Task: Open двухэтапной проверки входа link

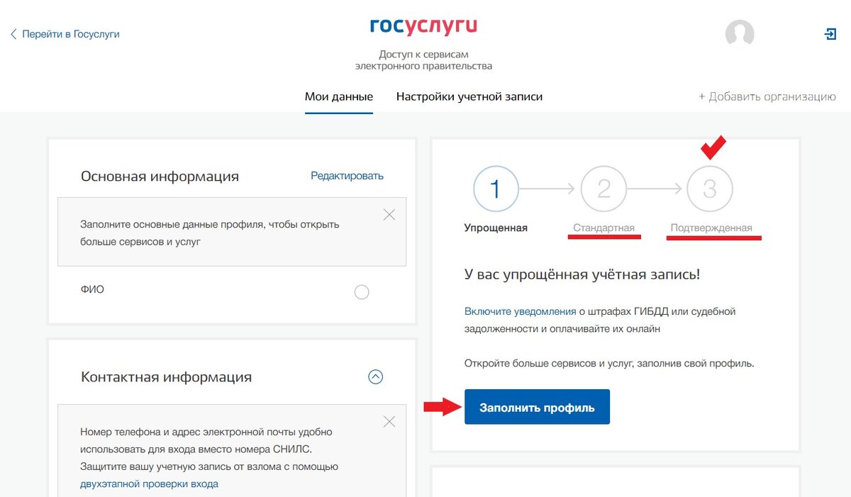Action: click(x=149, y=484)
